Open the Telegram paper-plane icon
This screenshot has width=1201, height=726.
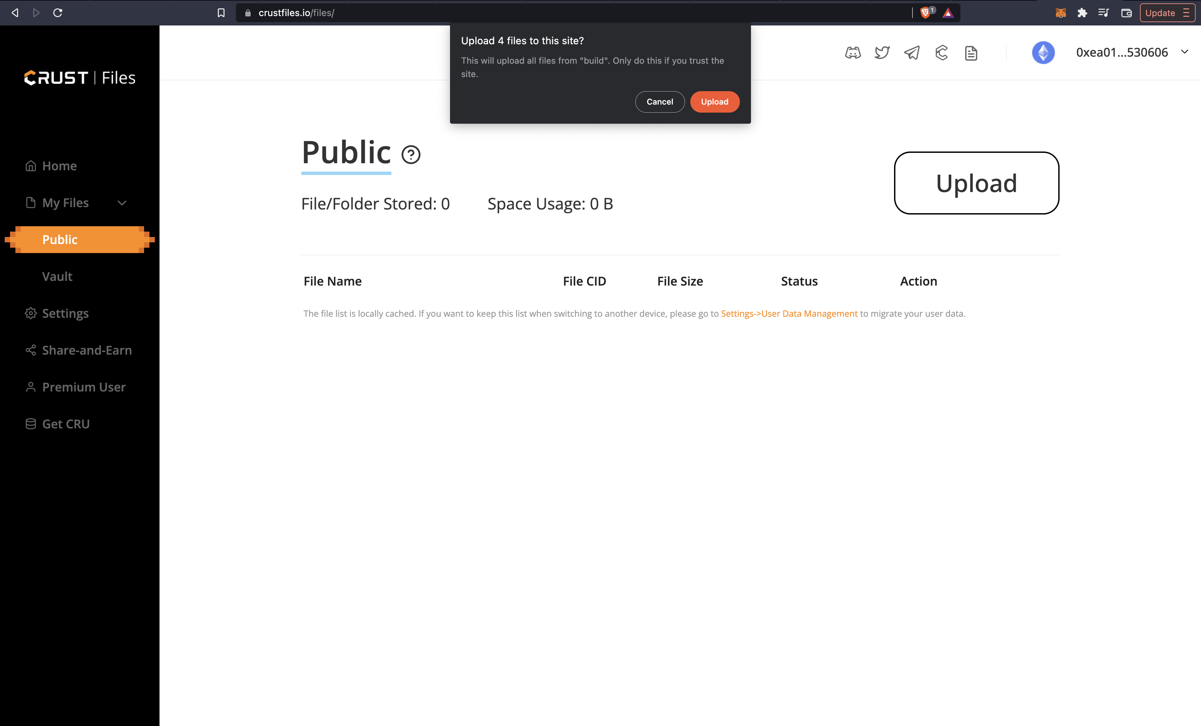[x=911, y=53]
